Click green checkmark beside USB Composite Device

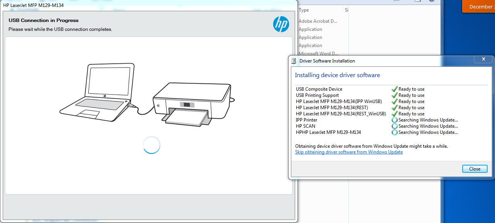pos(394,89)
